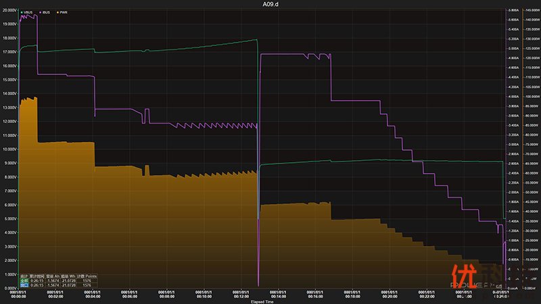Click the 140.000W label on power axis
The image size is (541, 304).
pos(530,20)
